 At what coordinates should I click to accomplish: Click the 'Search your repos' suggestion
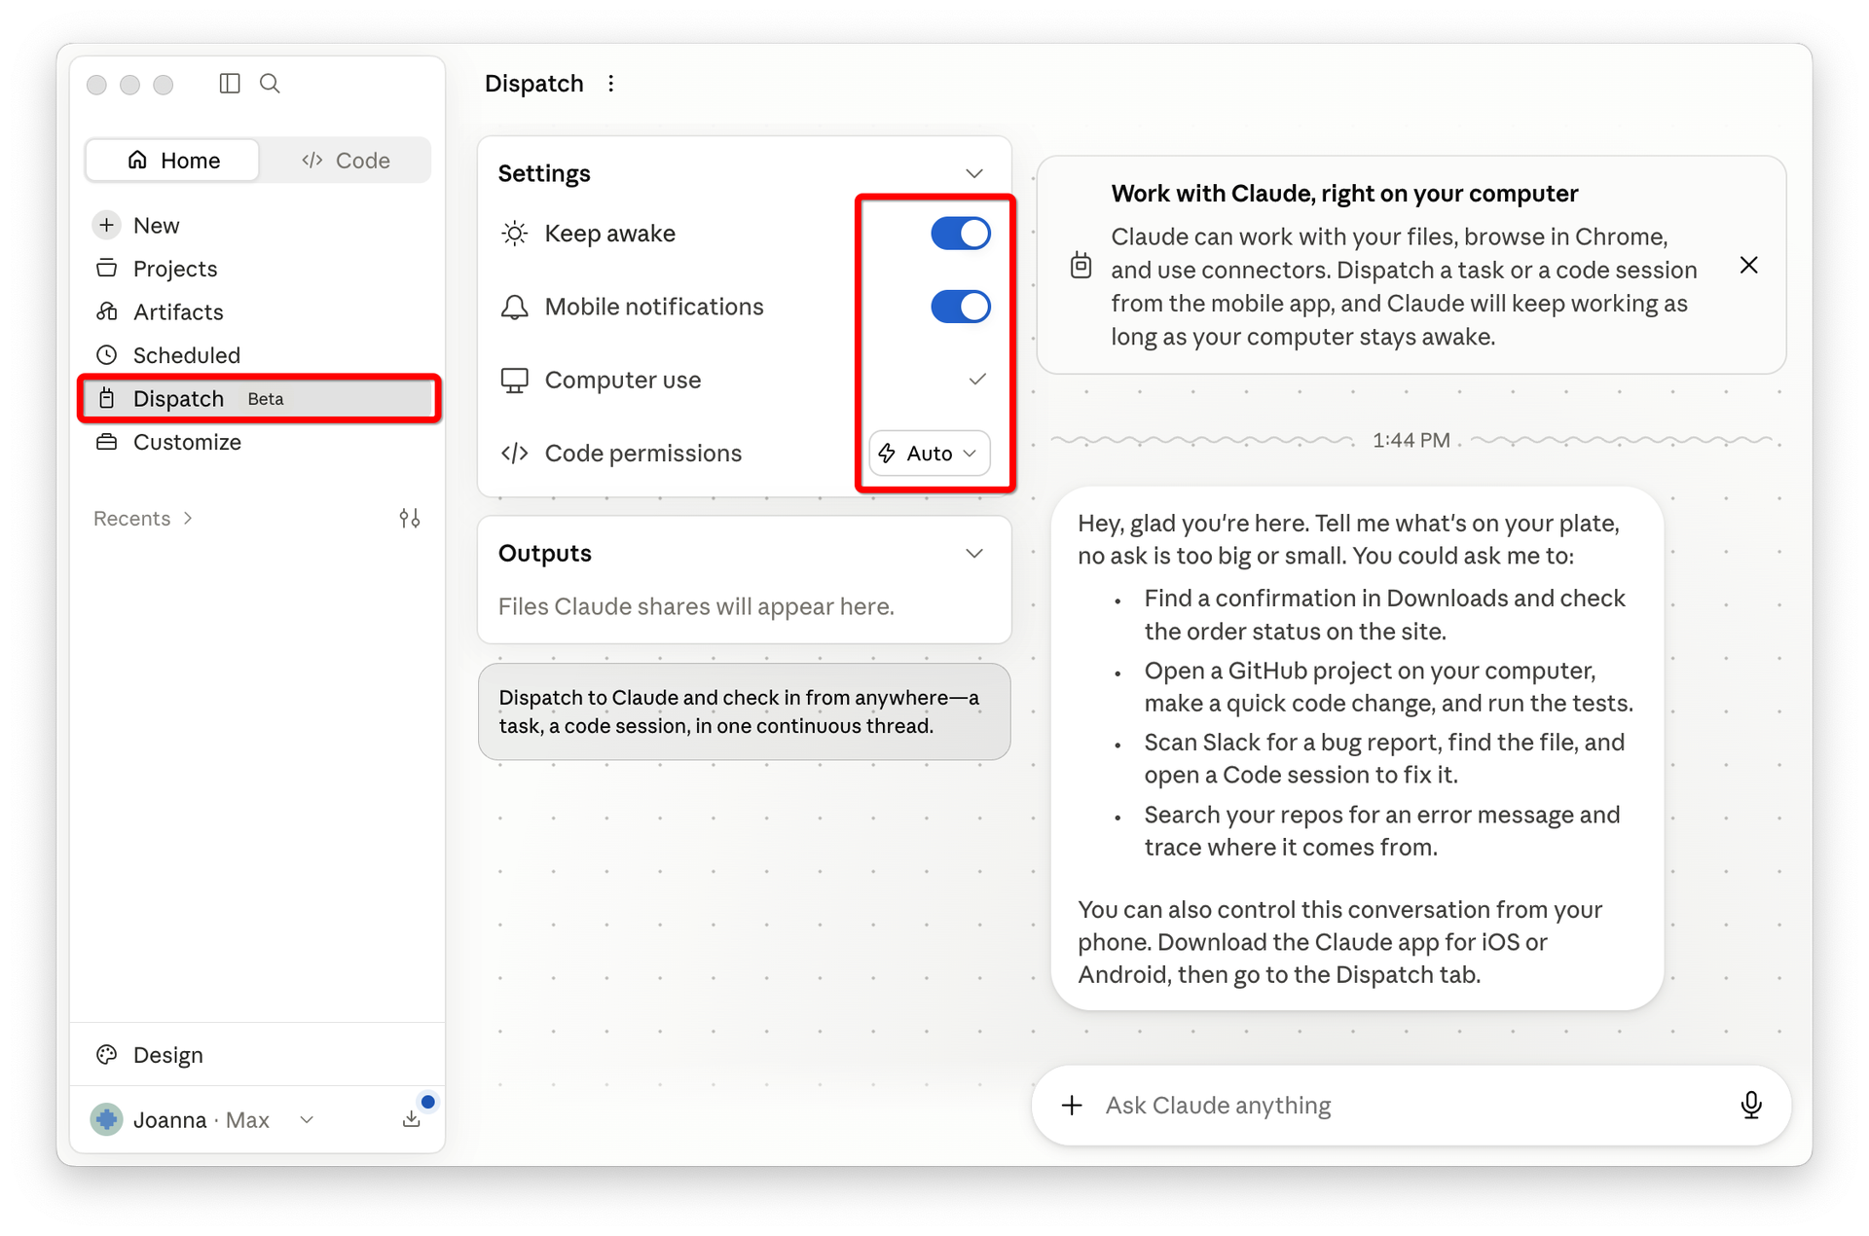point(1382,831)
